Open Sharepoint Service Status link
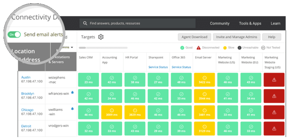293x140 pixels. pos(158,67)
